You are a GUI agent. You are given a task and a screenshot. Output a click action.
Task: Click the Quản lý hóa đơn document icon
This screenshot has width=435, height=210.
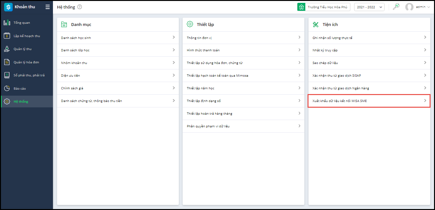coord(7,62)
